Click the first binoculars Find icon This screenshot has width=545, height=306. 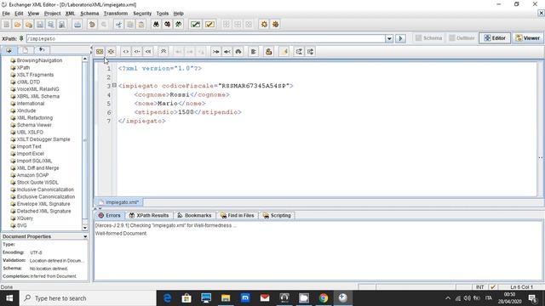pos(156,25)
